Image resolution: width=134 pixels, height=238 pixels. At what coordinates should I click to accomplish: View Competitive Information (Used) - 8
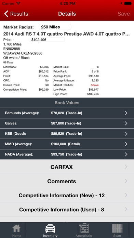click(67, 210)
